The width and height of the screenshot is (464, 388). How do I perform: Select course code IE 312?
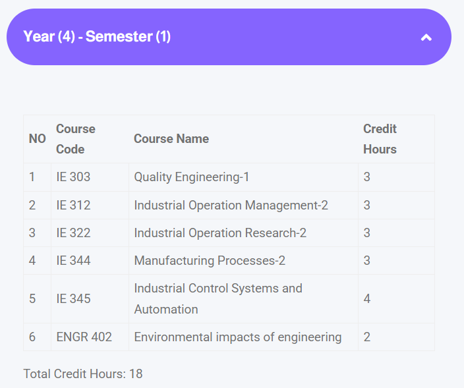73,206
